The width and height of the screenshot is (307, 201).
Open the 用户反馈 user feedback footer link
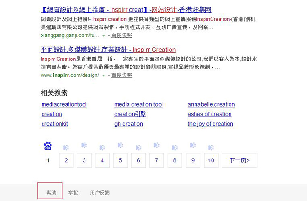[x=100, y=193]
